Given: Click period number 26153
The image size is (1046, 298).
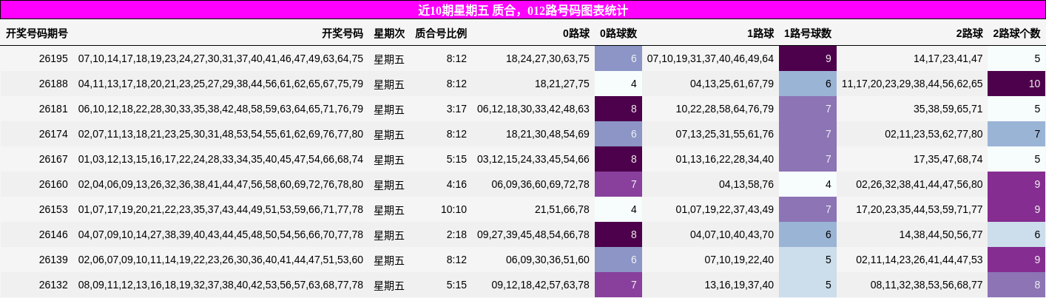Looking at the screenshot, I should pyautogui.click(x=53, y=209).
